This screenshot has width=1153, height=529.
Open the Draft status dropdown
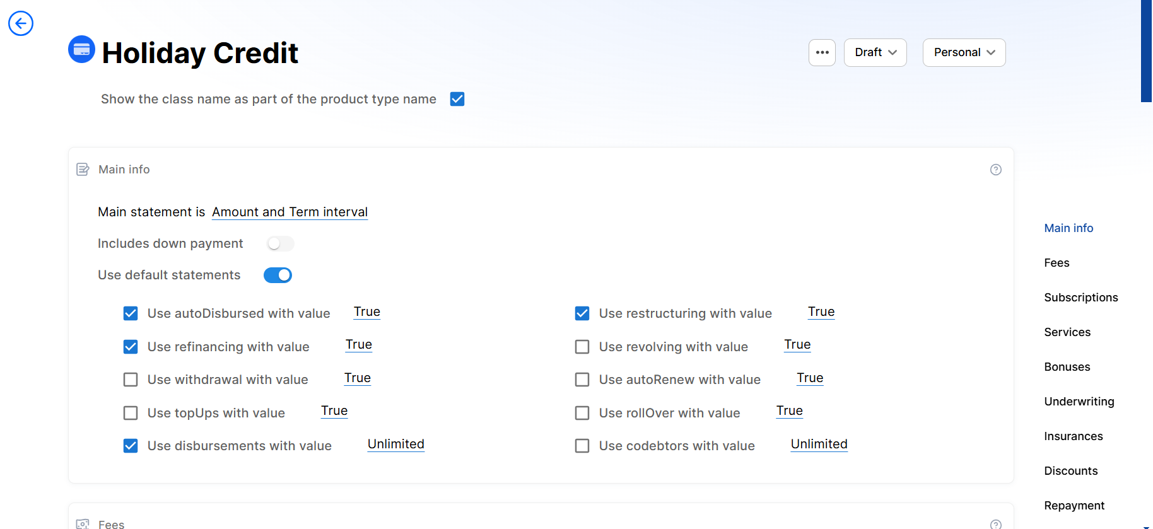click(875, 52)
